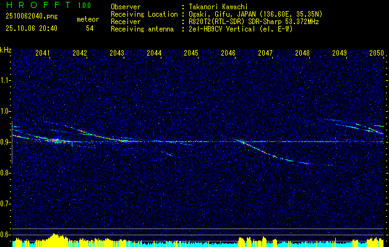Select the 1.0 kHz axis label
This screenshot has height=247, width=389.
pos(6,111)
